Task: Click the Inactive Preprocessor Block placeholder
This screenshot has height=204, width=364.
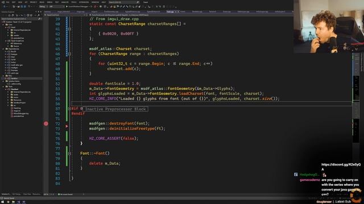Action: (115, 109)
